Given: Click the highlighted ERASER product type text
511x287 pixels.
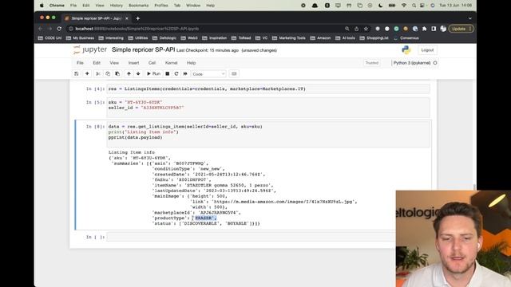Looking at the screenshot, I should [204, 218].
